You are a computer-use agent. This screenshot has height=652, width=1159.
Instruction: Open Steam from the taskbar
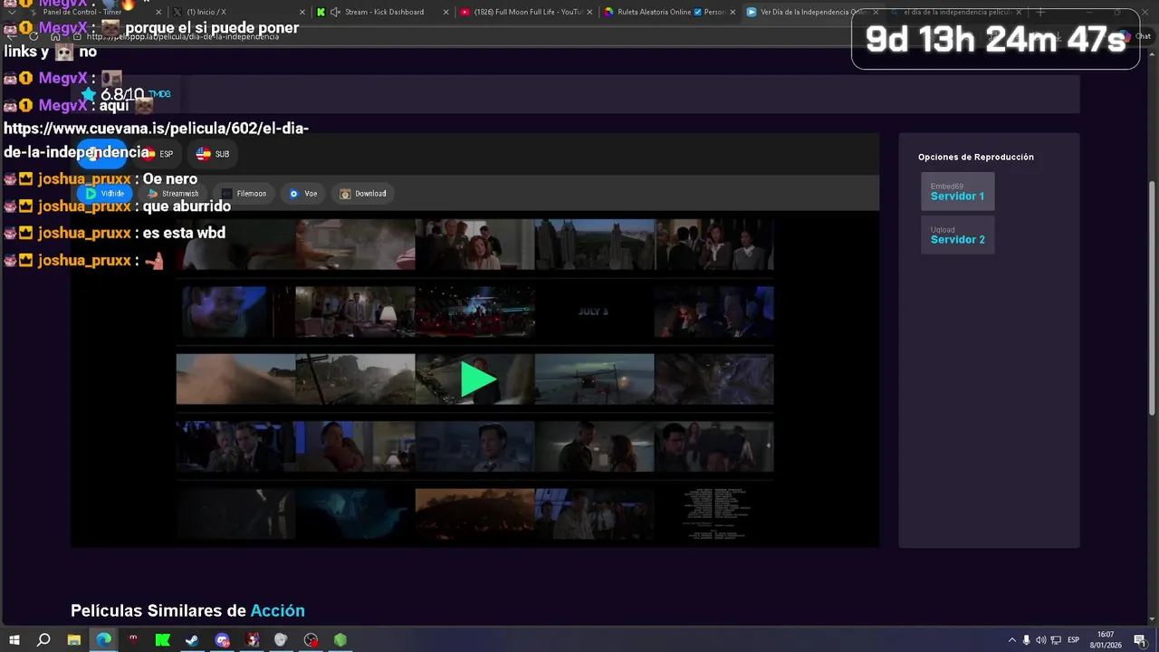tap(192, 639)
